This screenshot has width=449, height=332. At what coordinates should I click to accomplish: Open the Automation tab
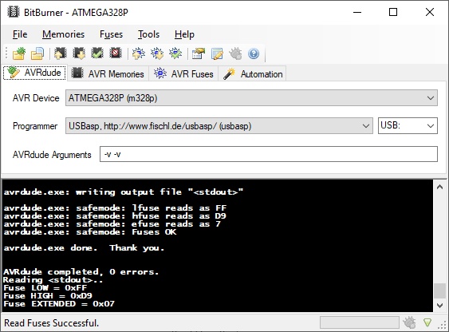(x=253, y=74)
